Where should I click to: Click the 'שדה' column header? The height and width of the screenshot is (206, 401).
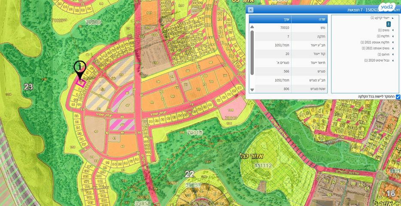(309, 19)
